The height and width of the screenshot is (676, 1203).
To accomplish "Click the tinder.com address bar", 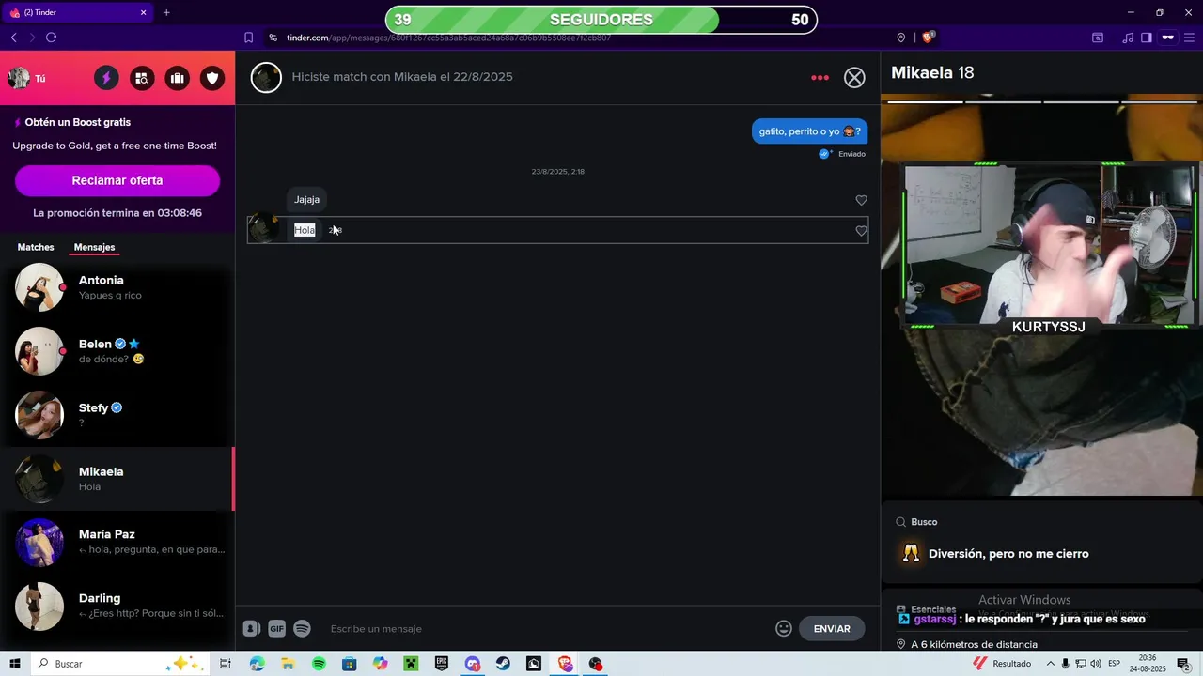I will (x=573, y=38).
